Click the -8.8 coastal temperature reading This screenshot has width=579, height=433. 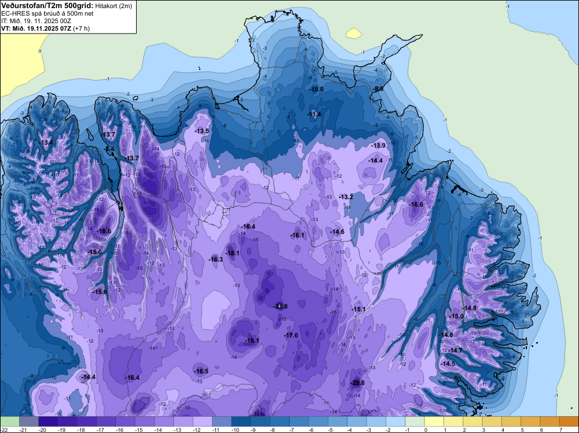(x=379, y=89)
